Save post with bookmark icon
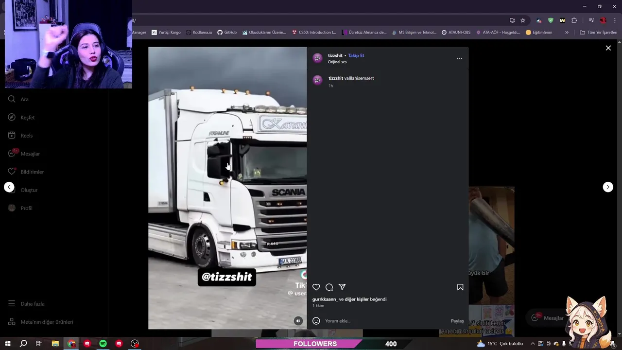622x350 pixels. [x=460, y=287]
